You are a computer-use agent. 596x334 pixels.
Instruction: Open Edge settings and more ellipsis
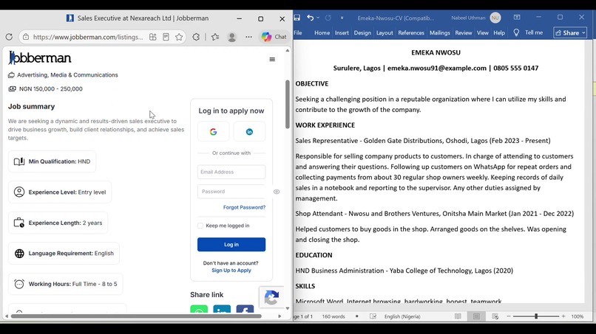[248, 37]
